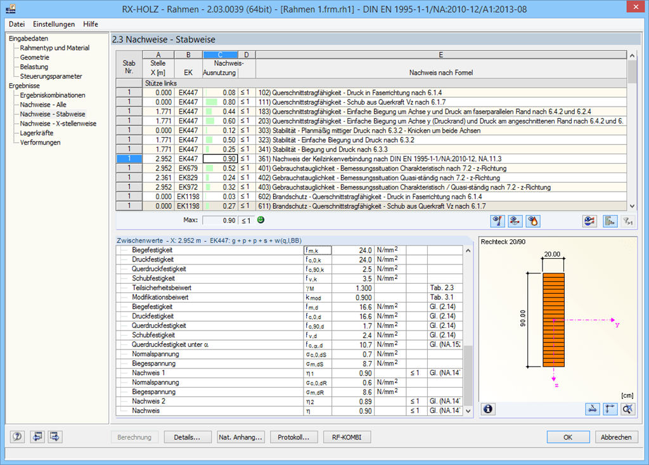Select Geometrie in the navigator tree
The image size is (649, 465).
coord(35,57)
